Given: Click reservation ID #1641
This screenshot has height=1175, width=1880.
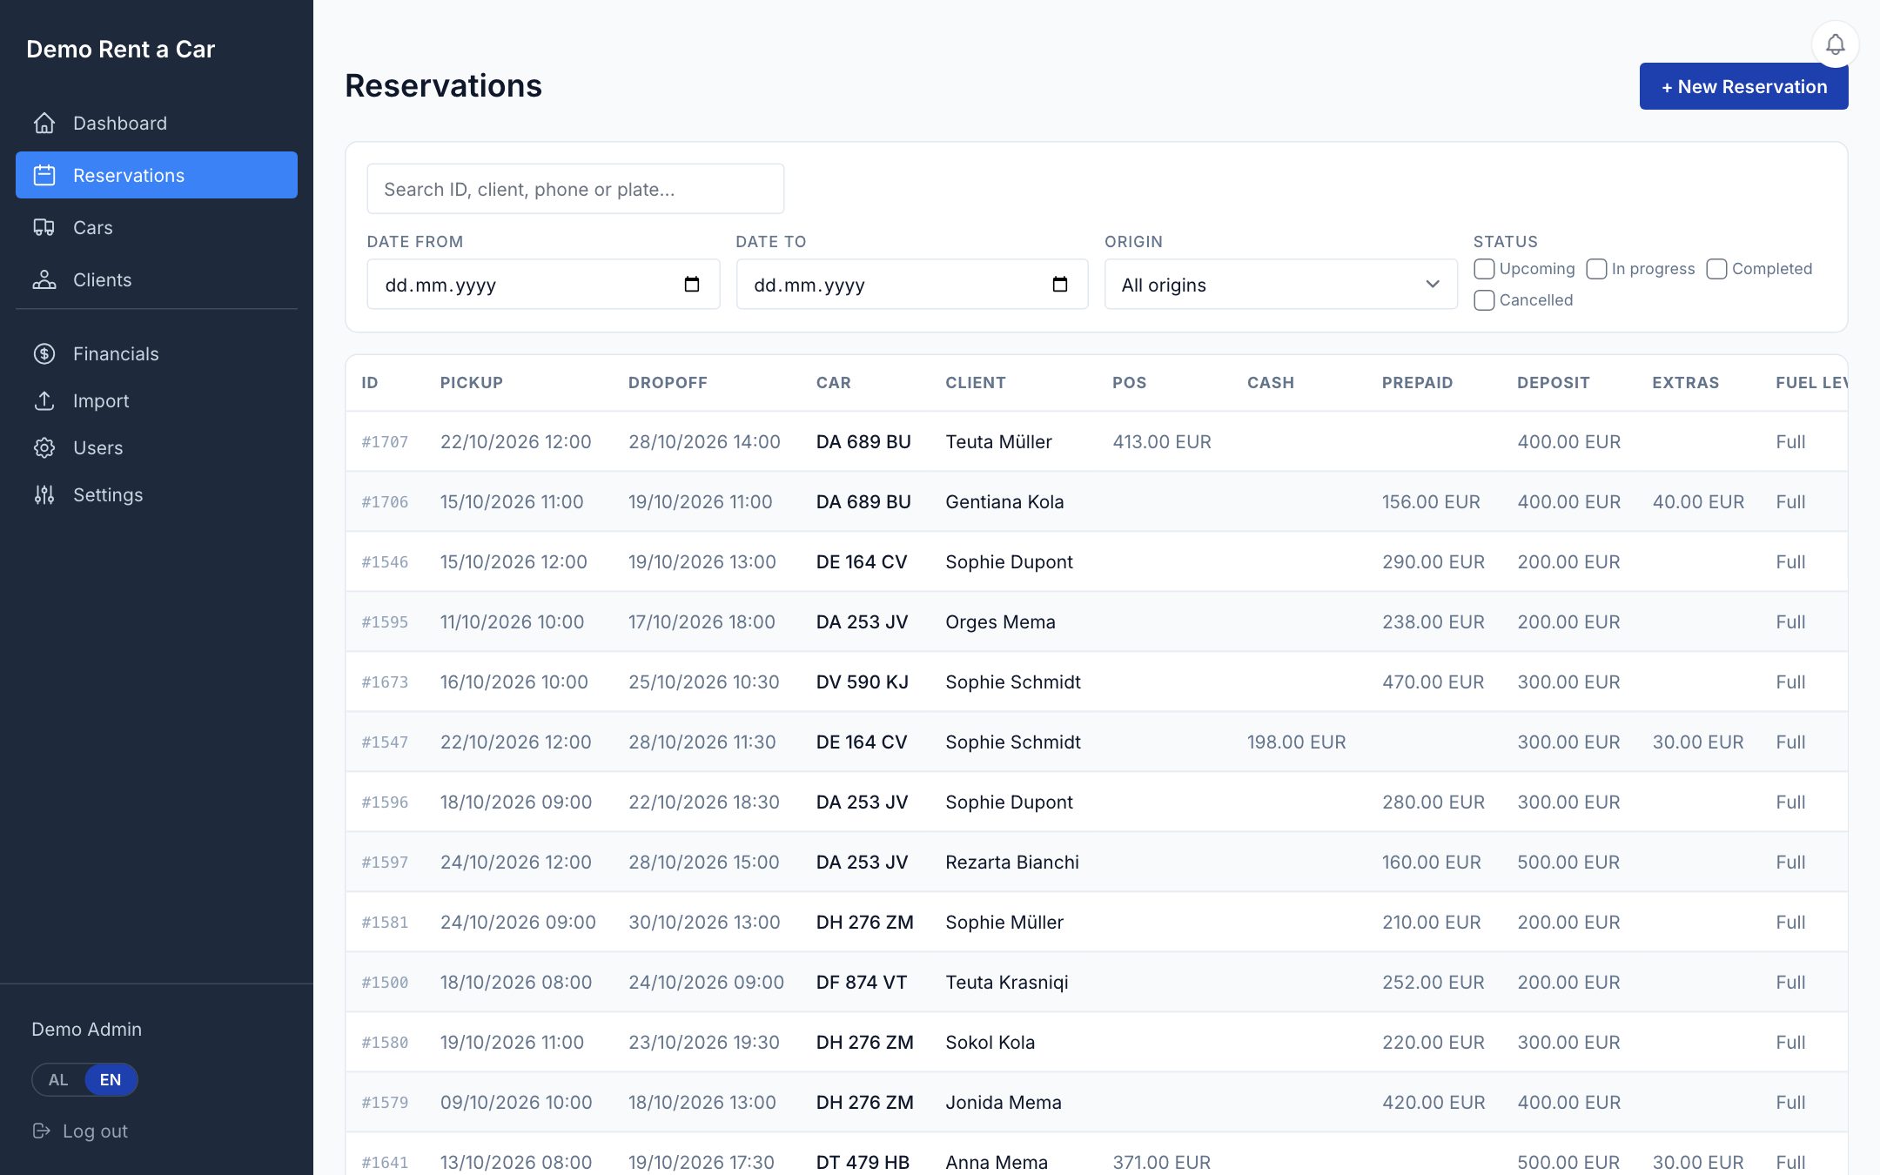Looking at the screenshot, I should [x=385, y=1162].
